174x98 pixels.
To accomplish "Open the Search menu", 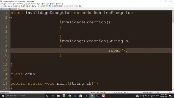I will tap(10, 4).
